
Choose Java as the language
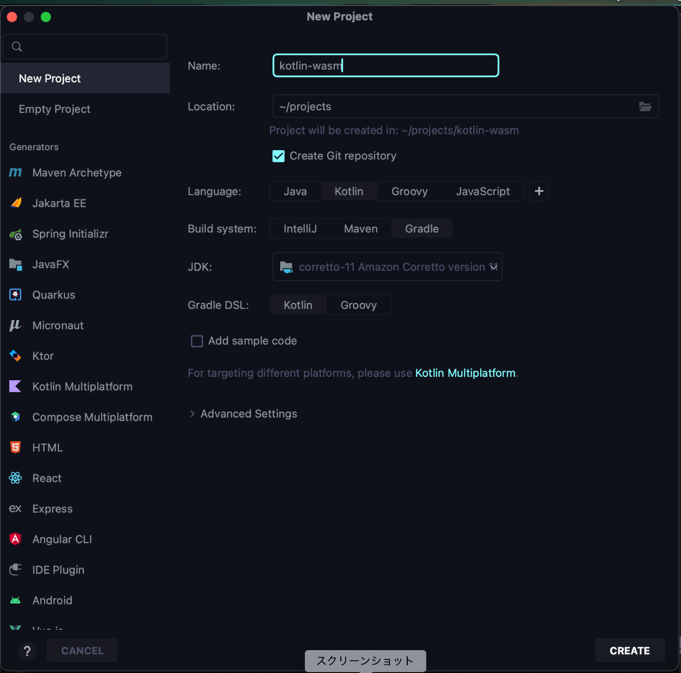[x=295, y=192]
